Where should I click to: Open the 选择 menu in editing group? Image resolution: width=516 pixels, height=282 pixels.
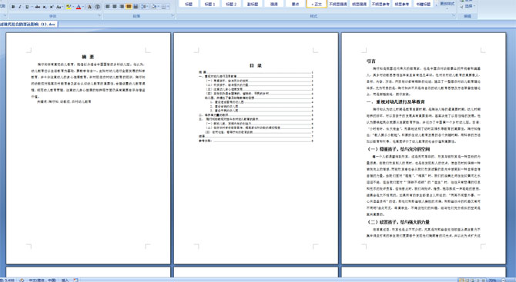(468, 6)
